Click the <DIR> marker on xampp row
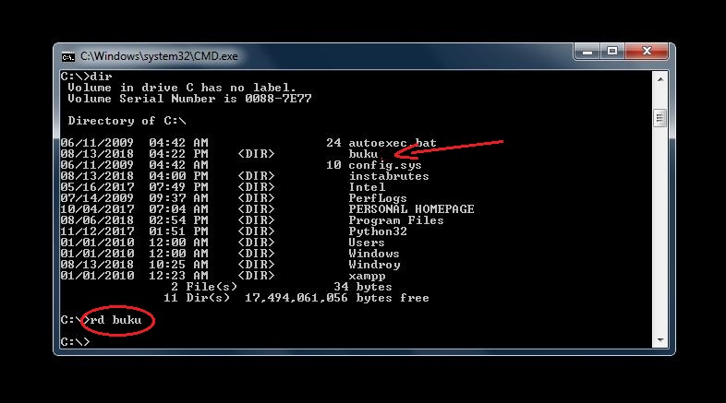726x403 pixels. 256,276
